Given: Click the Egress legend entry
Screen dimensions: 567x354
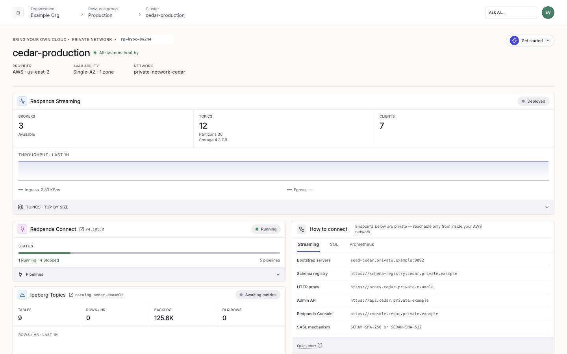Looking at the screenshot, I should (300, 190).
